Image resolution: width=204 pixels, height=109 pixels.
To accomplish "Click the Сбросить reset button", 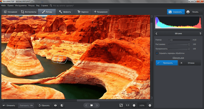I will 44,105.
